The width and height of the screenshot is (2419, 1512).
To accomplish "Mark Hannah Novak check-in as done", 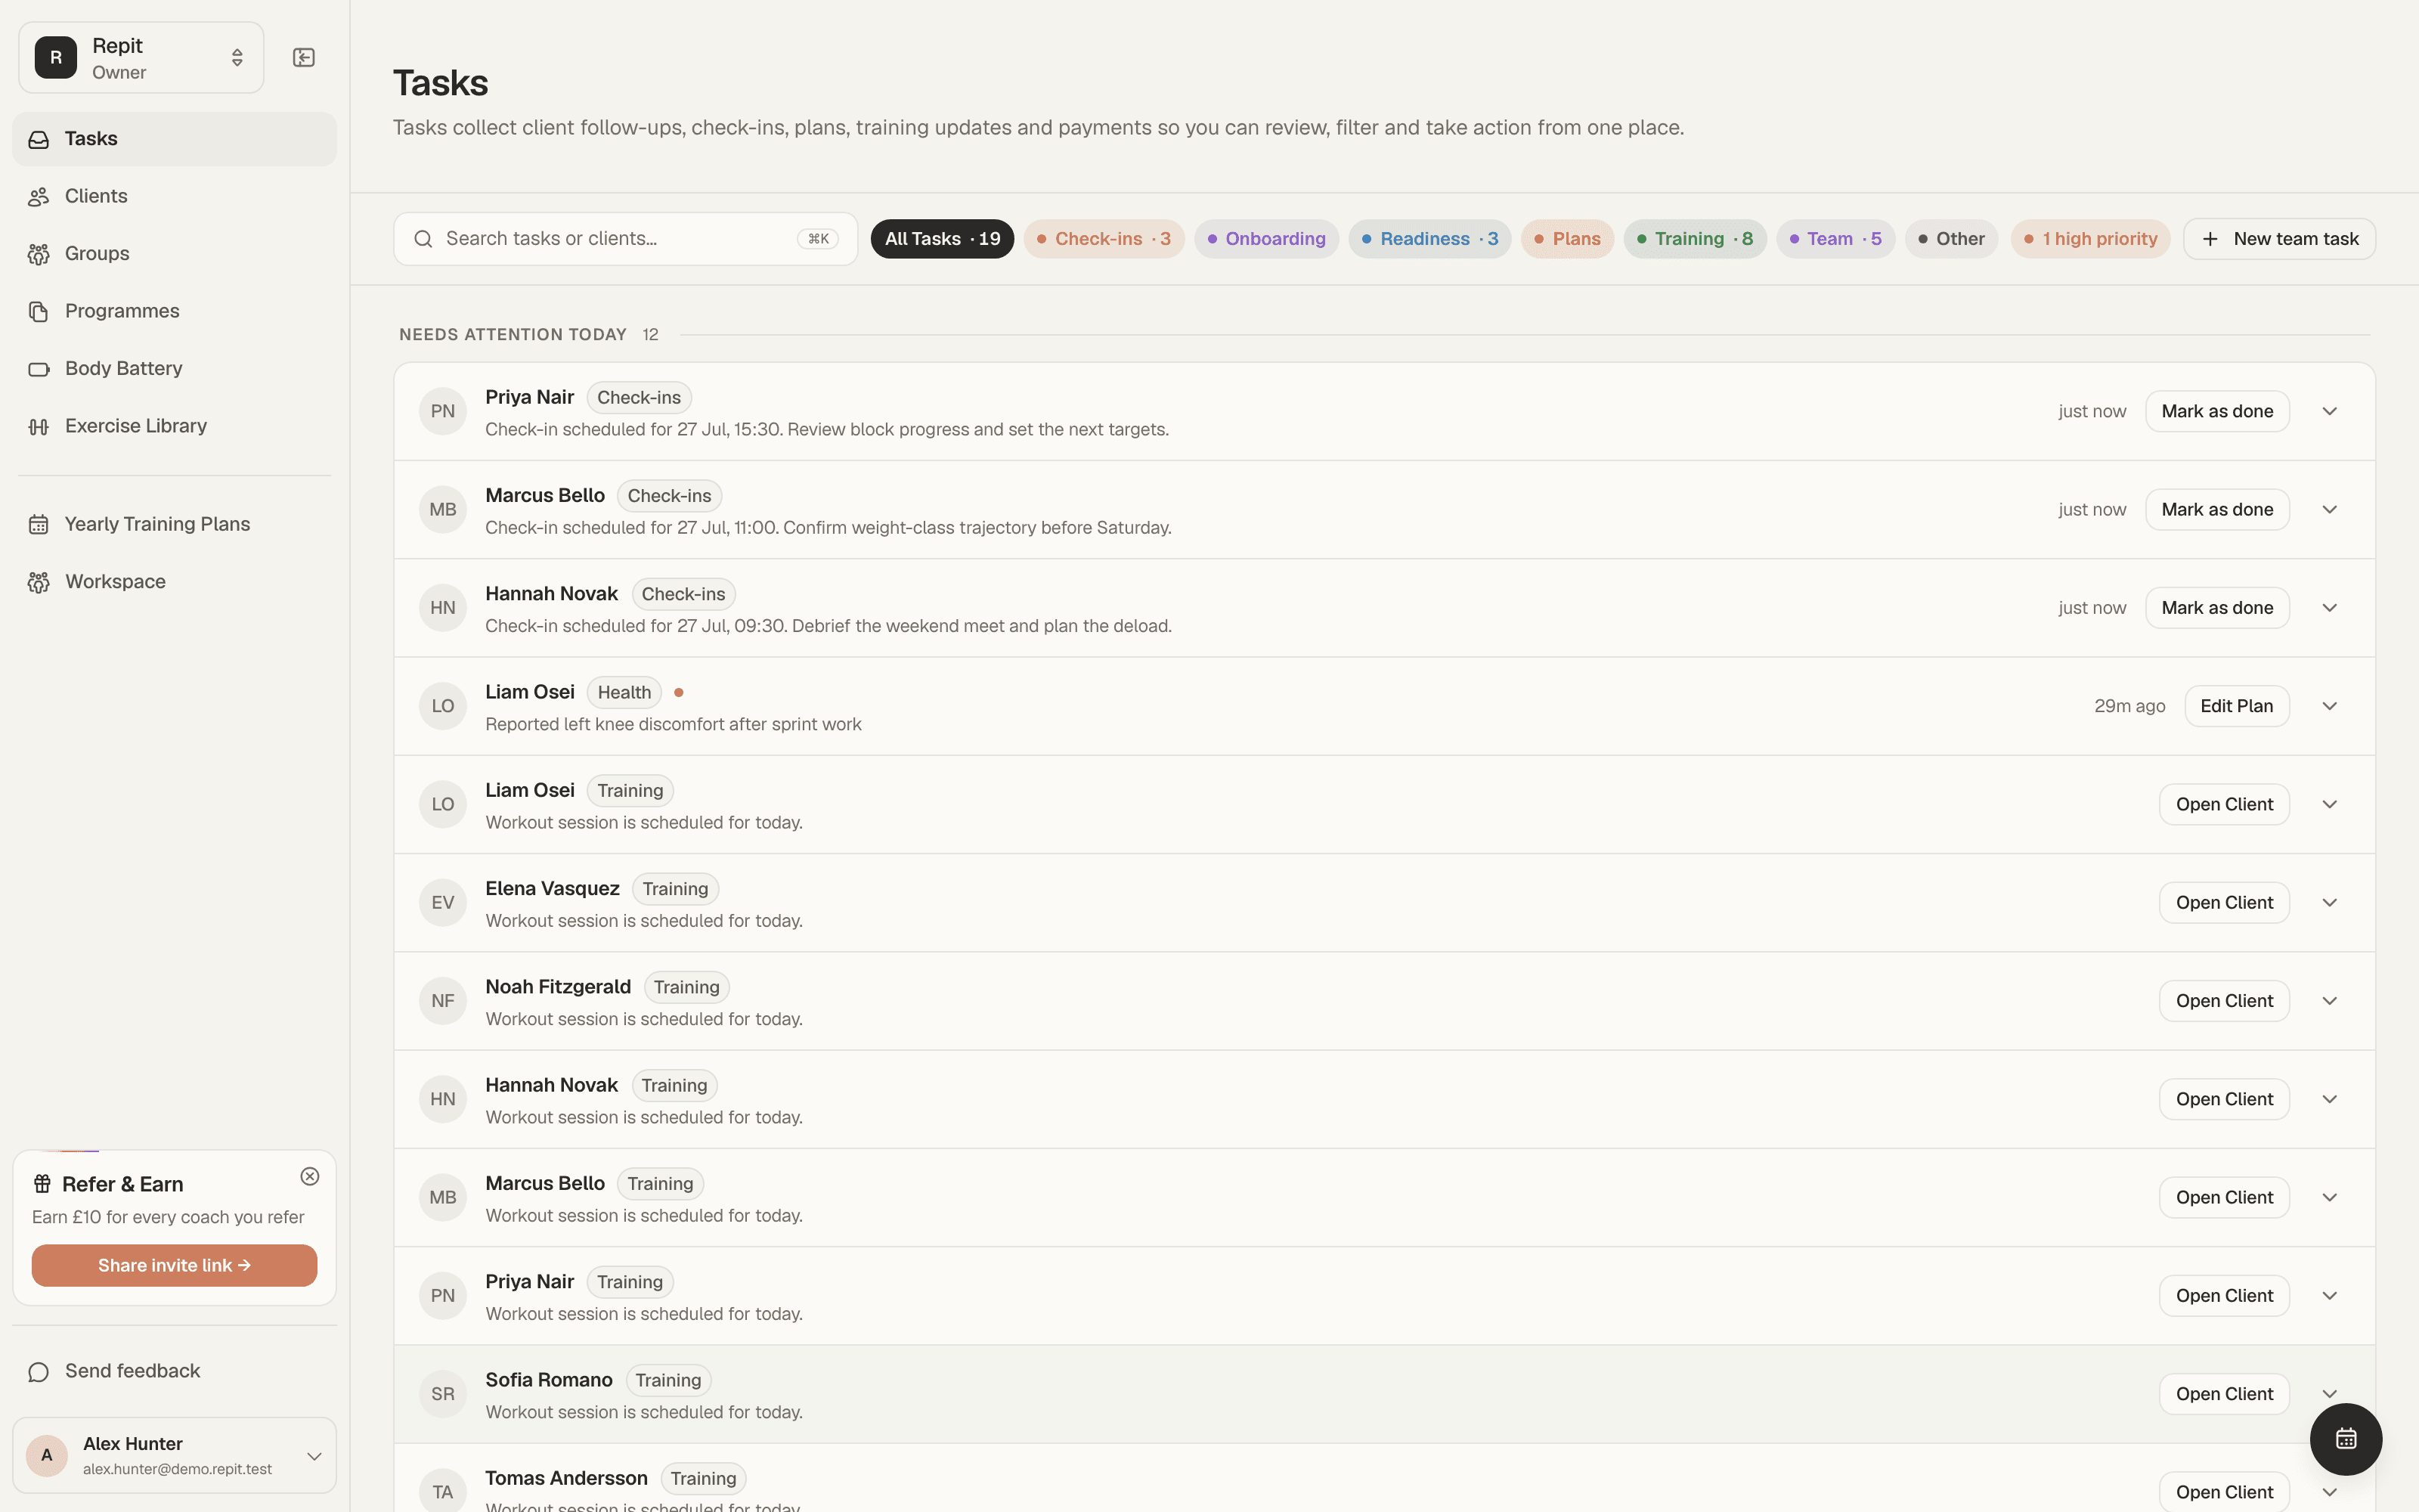I will (x=2217, y=608).
